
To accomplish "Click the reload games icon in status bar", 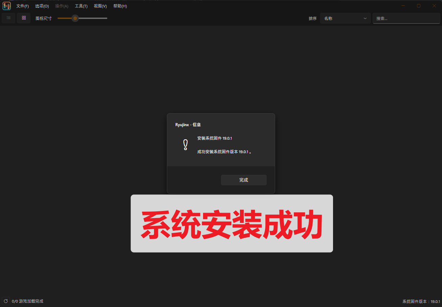I will click(x=6, y=301).
